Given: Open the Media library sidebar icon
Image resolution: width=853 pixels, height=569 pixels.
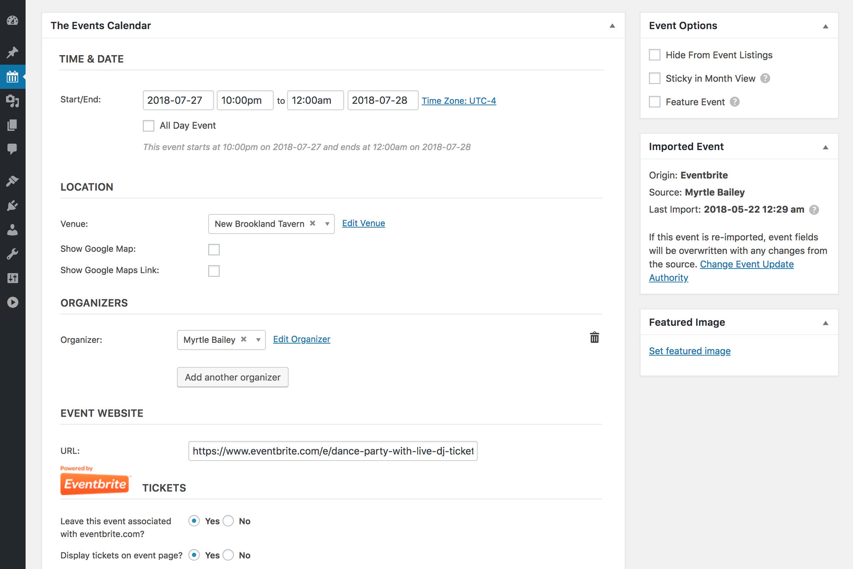Looking at the screenshot, I should 12,101.
